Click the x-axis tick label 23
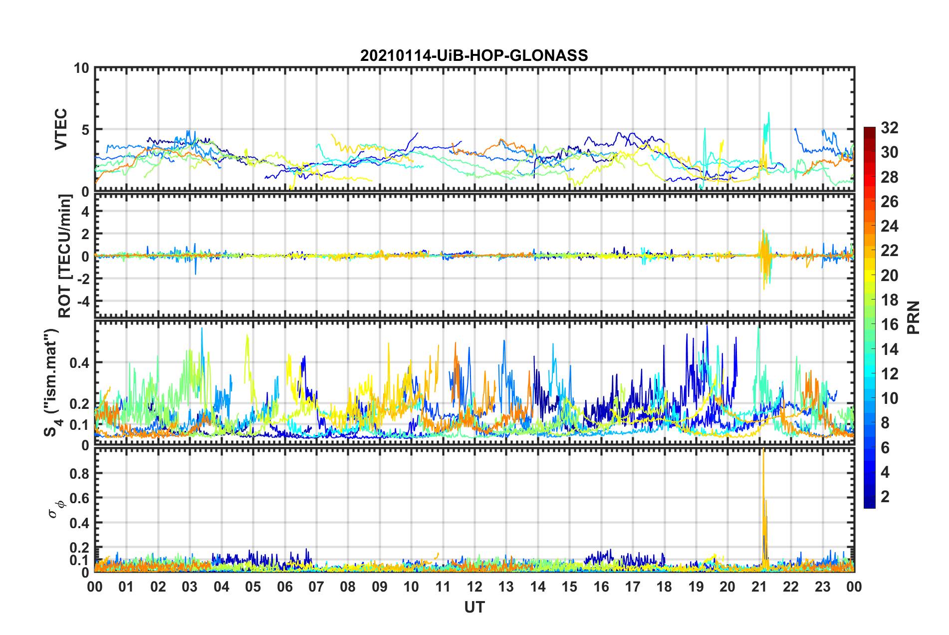949x635 pixels. click(x=822, y=587)
